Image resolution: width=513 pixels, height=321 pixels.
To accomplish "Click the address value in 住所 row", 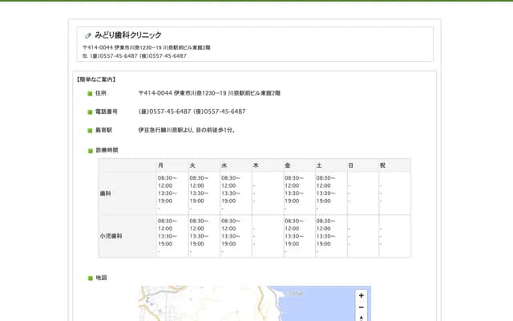I will coord(209,93).
